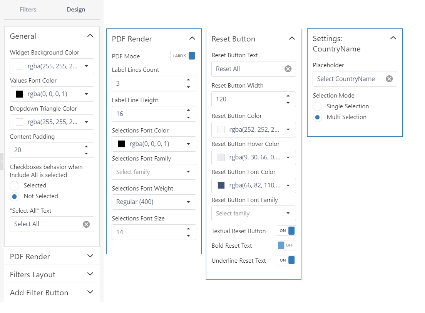Choose the Selected checkbox behavior option
Screen dimensions: 425x313
point(14,185)
